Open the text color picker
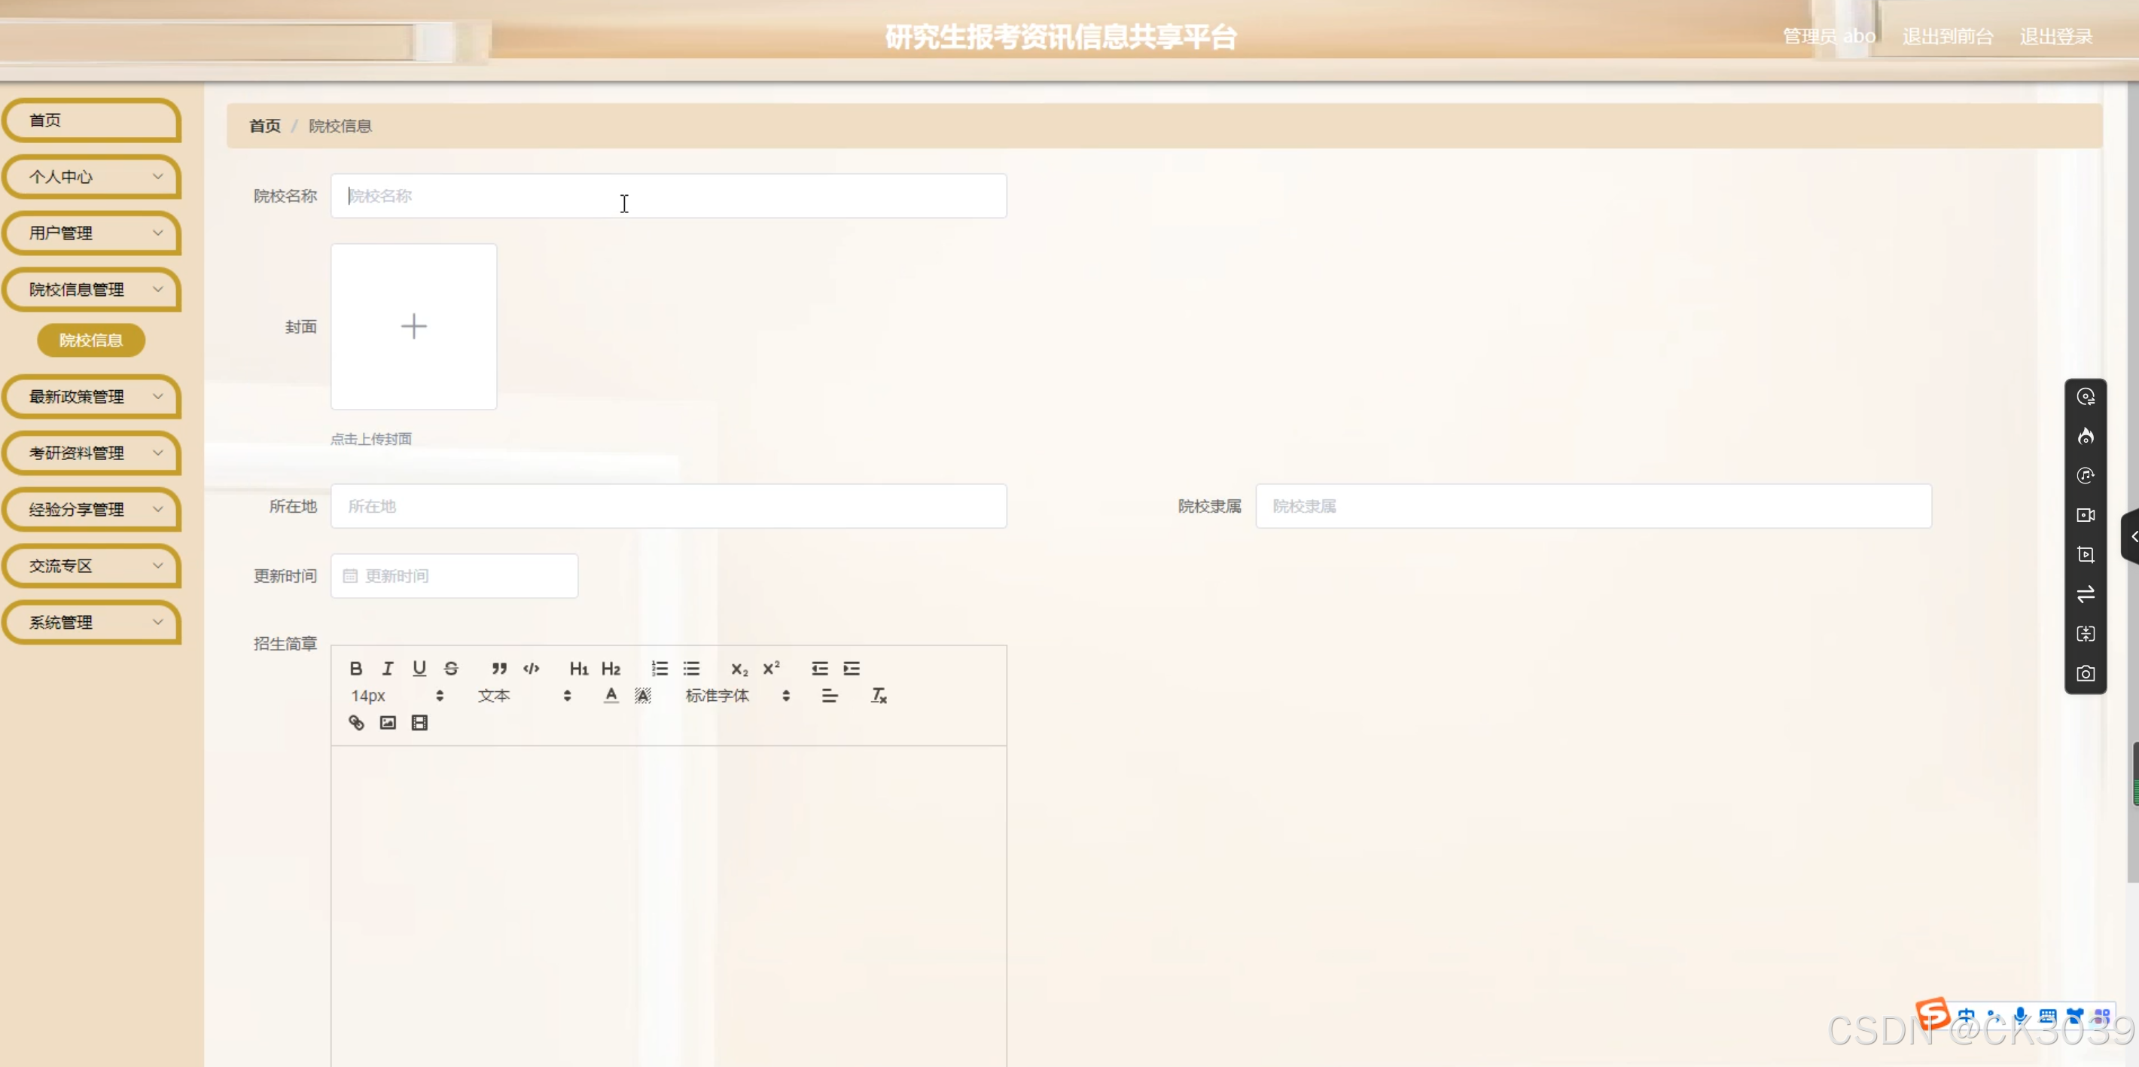The height and width of the screenshot is (1067, 2139). 611,696
